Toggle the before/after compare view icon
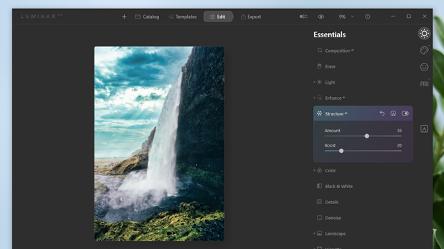Screen dimensions: 444x249 click(x=303, y=17)
